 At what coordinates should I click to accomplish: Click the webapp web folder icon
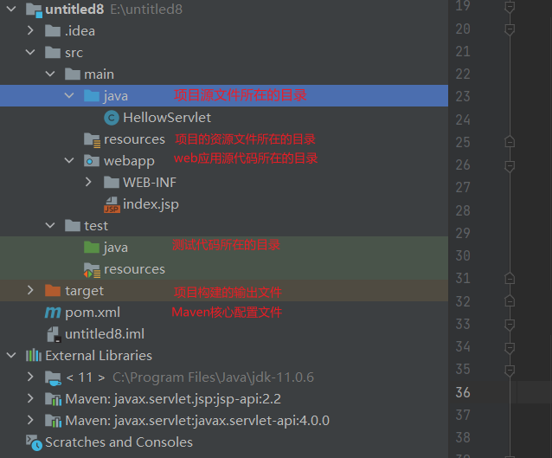[x=92, y=161]
